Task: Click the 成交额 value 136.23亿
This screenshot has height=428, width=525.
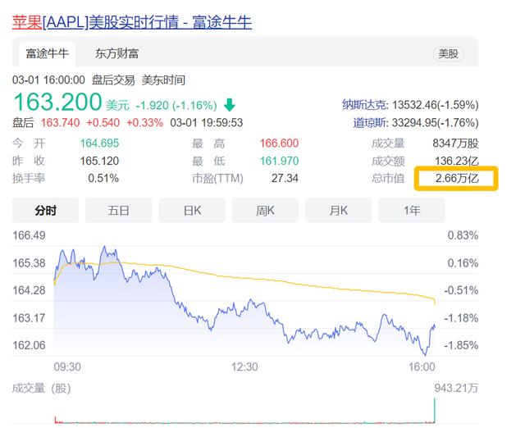Action: coord(457,161)
